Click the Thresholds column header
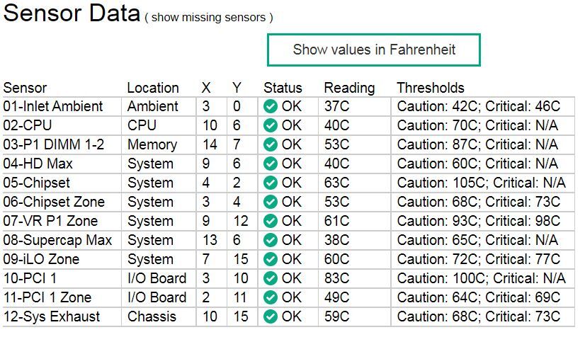This screenshot has height=337, width=585. coord(431,88)
